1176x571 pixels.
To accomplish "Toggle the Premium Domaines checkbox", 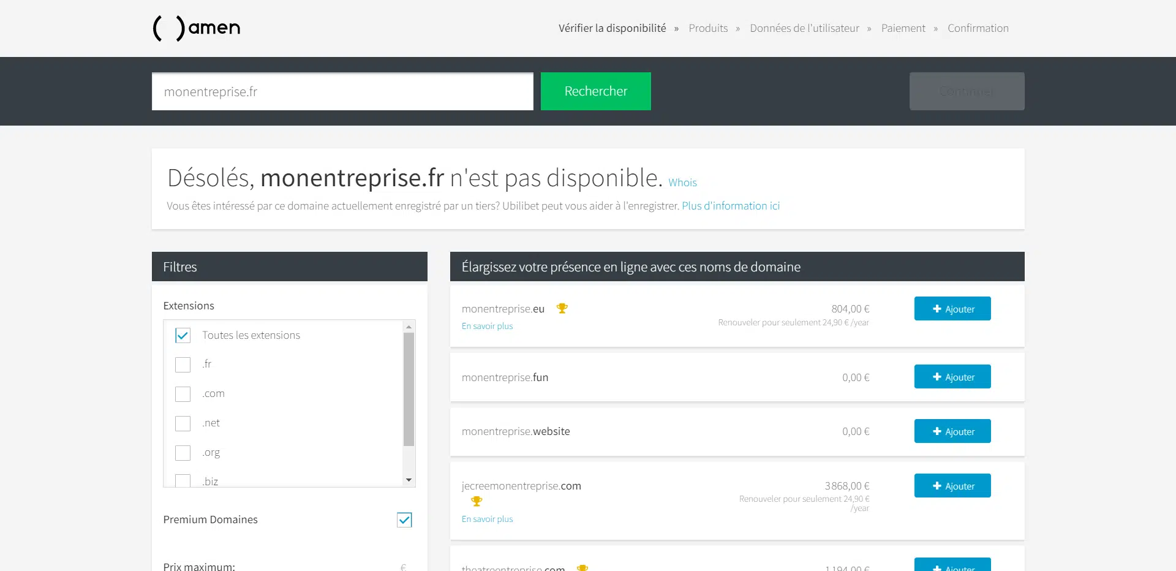I will (x=404, y=520).
